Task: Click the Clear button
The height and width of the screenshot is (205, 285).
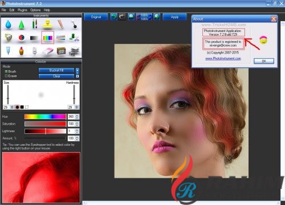Action: 56,76
